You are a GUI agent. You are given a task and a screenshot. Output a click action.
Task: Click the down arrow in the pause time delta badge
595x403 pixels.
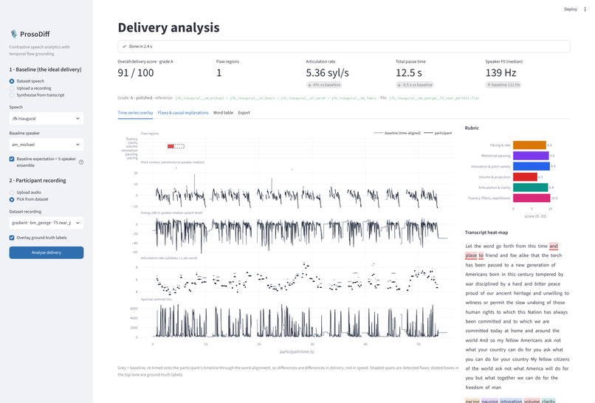(399, 85)
